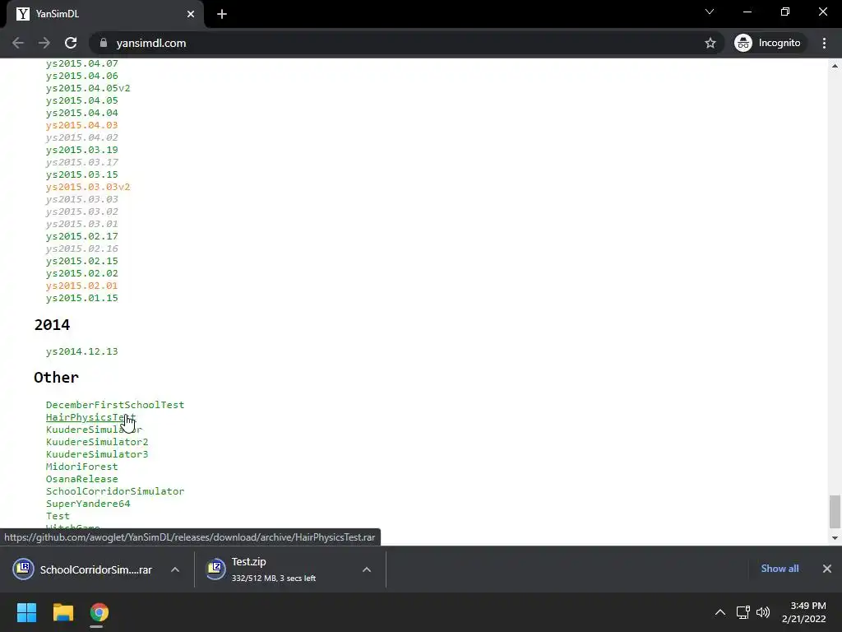The height and width of the screenshot is (632, 842).
Task: Click the page scrollbar thumb
Action: click(x=835, y=512)
